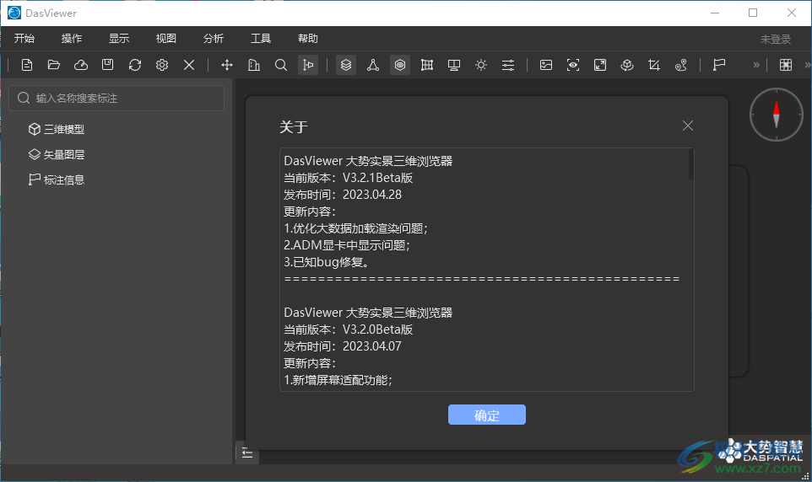Open settings with the gear icon
Screen dimensions: 812x482
pos(162,65)
